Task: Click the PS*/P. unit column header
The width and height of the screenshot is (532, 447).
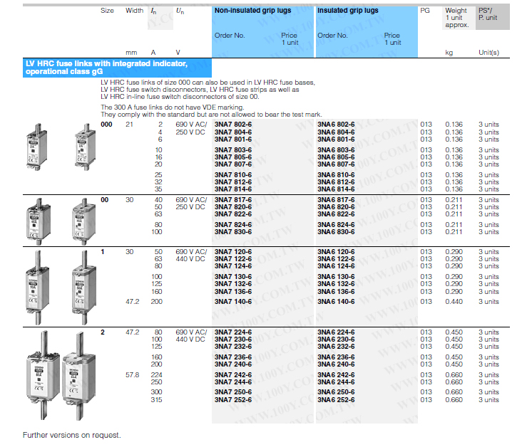Action: point(487,14)
